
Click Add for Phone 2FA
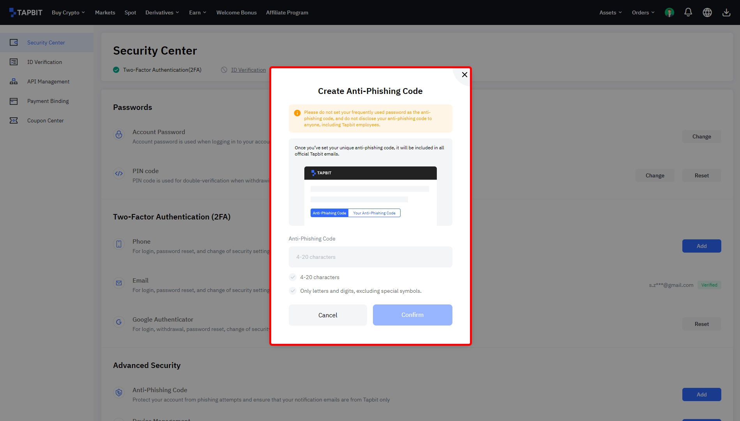pyautogui.click(x=701, y=246)
